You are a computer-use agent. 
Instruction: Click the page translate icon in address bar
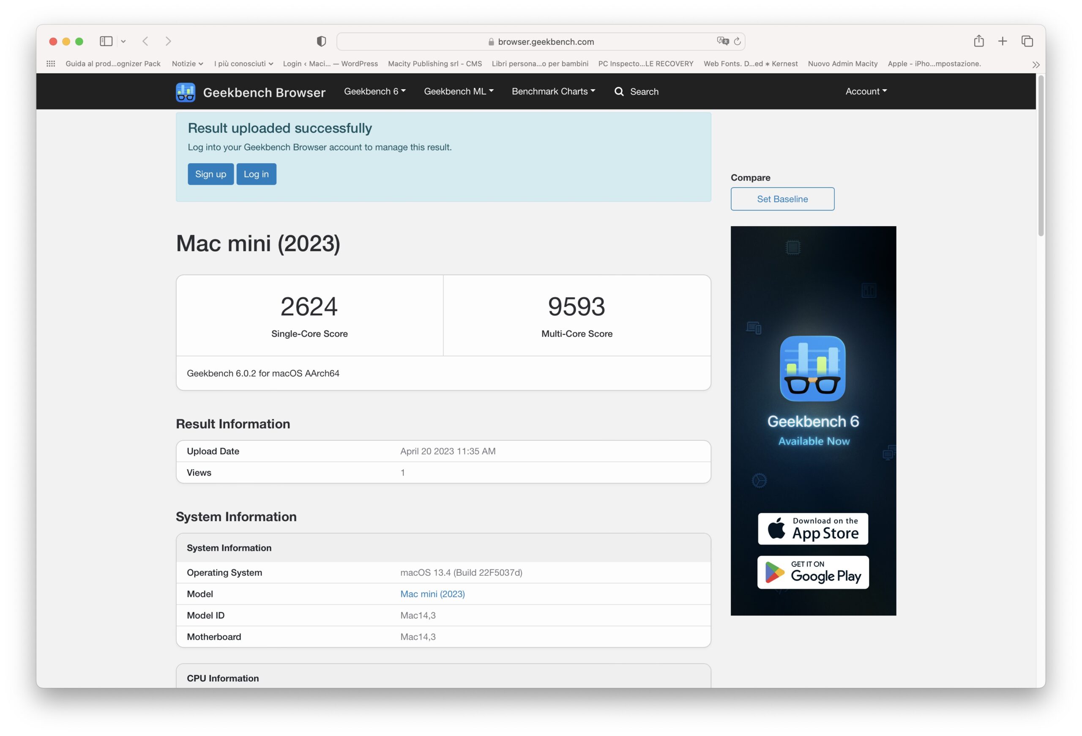point(722,41)
